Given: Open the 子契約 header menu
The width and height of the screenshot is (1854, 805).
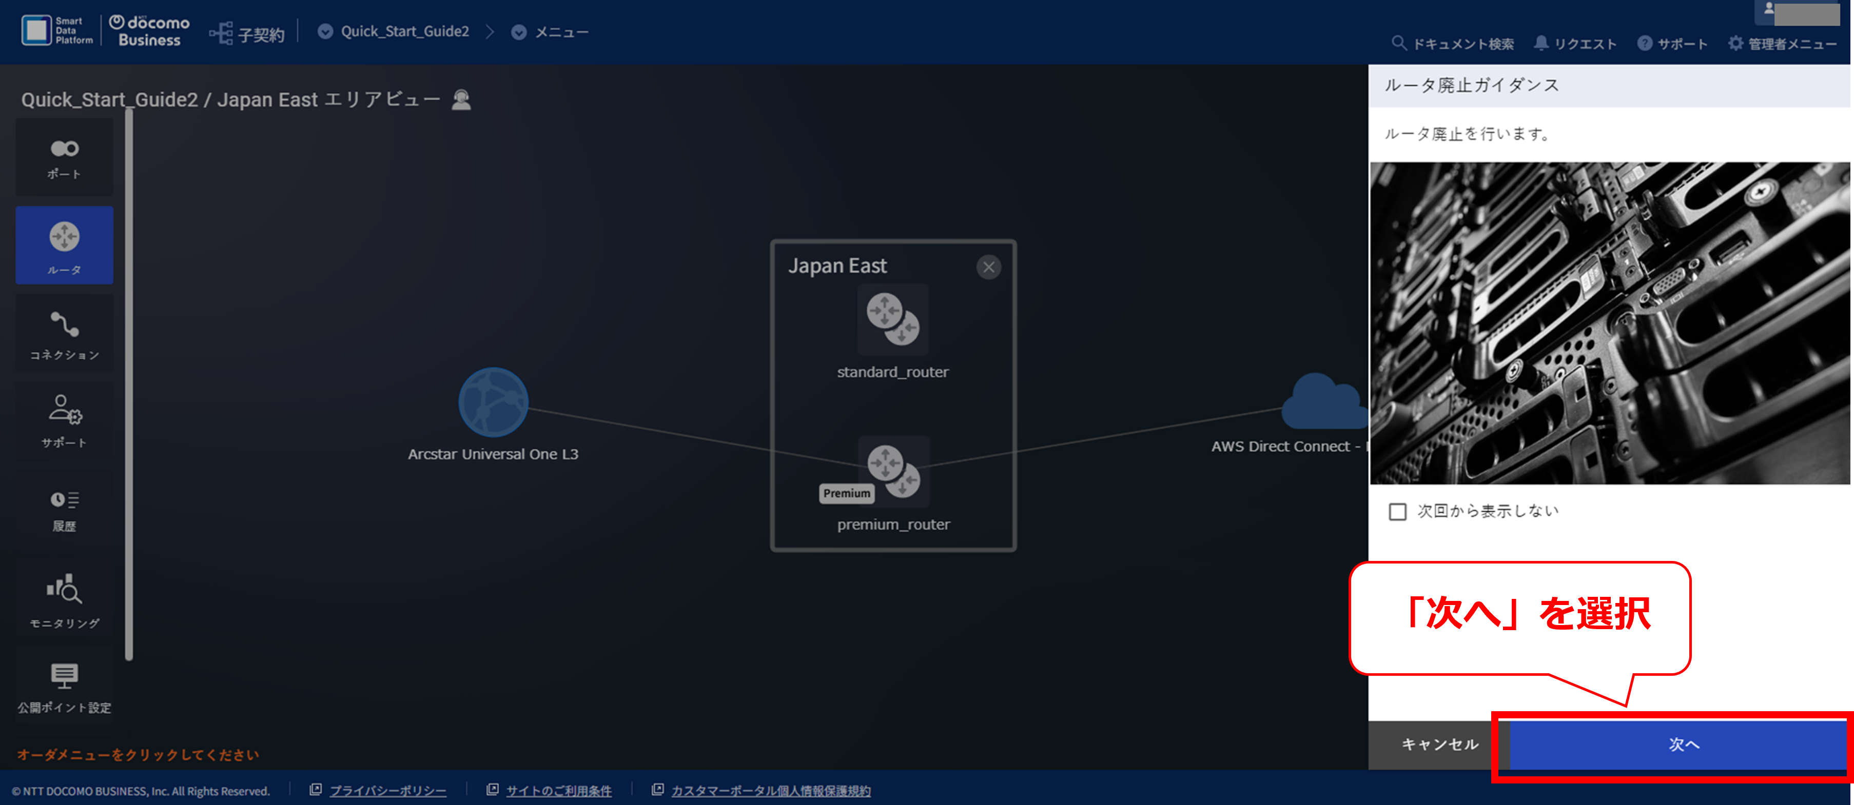Looking at the screenshot, I should [x=247, y=33].
